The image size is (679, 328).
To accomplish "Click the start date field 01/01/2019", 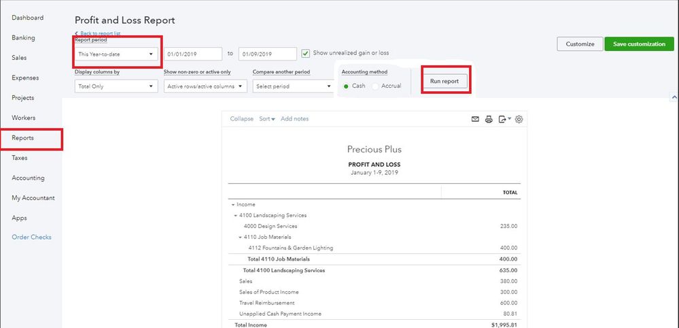I will point(193,54).
